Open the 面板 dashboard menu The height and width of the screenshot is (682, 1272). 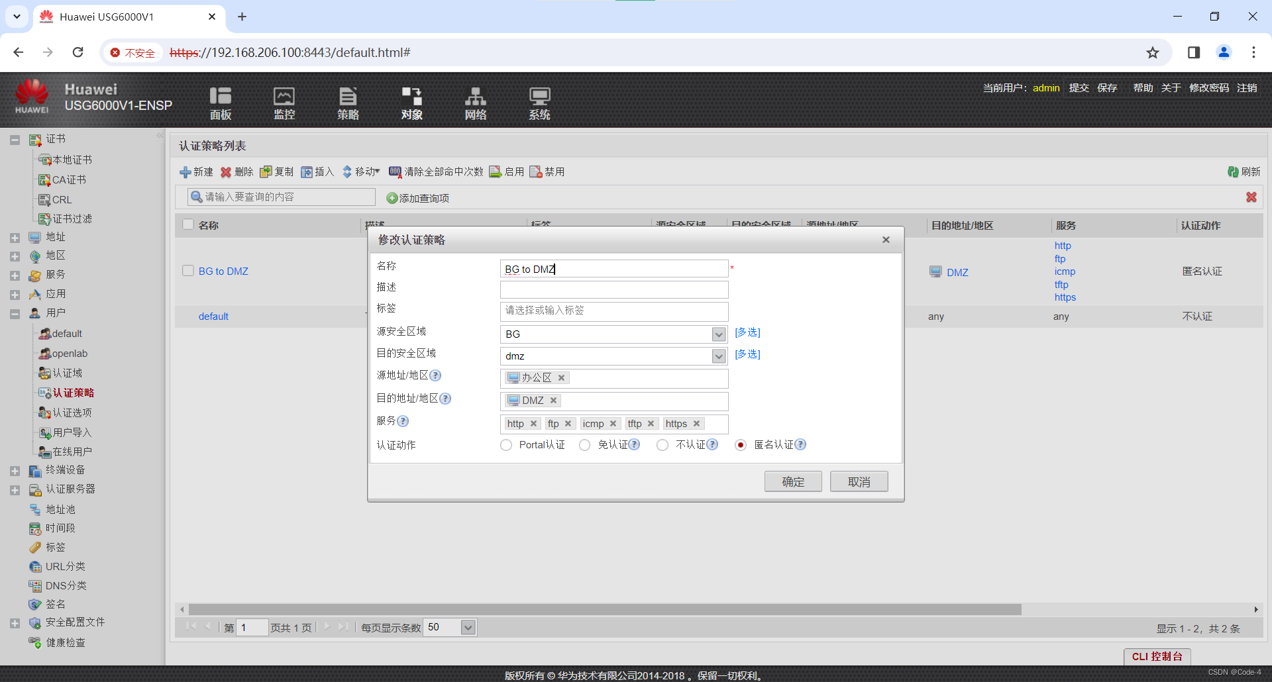(220, 103)
